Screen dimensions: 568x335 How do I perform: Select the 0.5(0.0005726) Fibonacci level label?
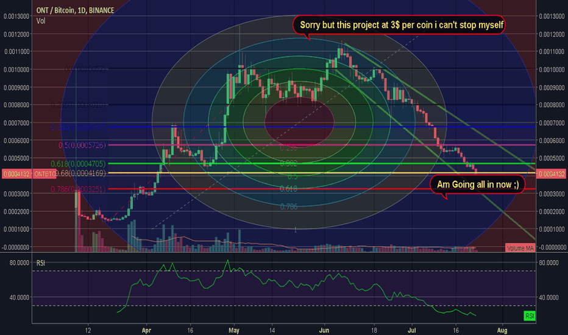click(82, 145)
